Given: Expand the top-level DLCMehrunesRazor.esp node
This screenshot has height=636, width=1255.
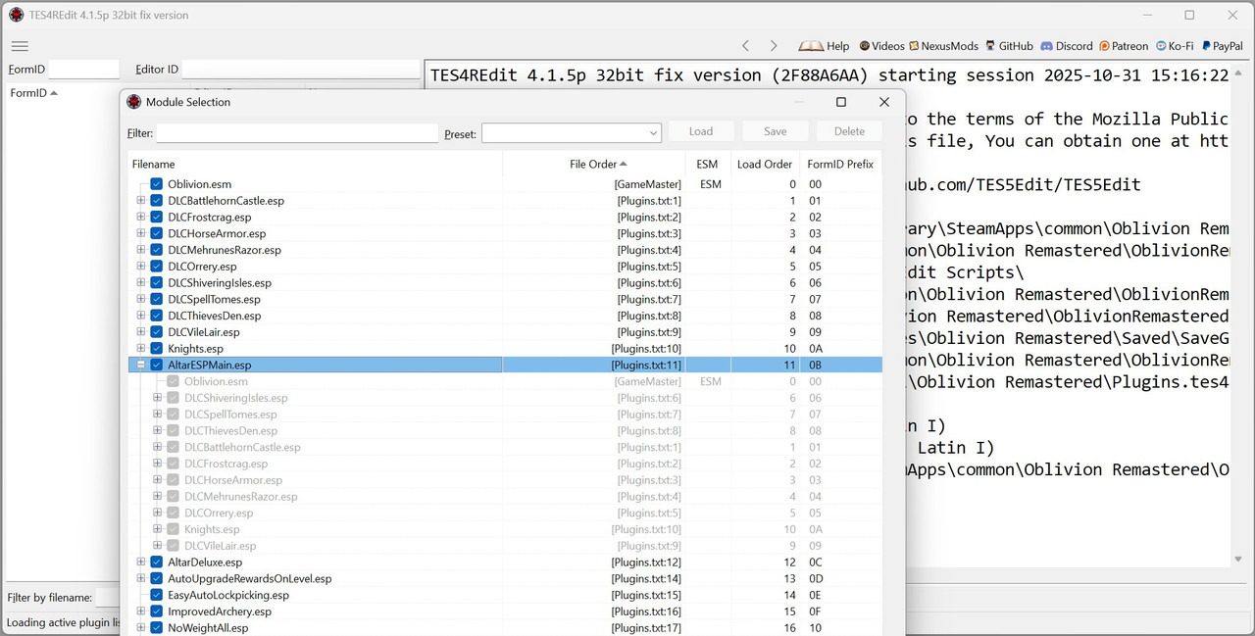Looking at the screenshot, I should 141,250.
